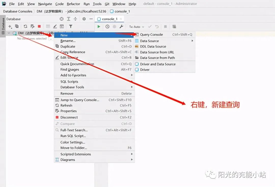Expand the SQL Scripts submenu

(132, 81)
